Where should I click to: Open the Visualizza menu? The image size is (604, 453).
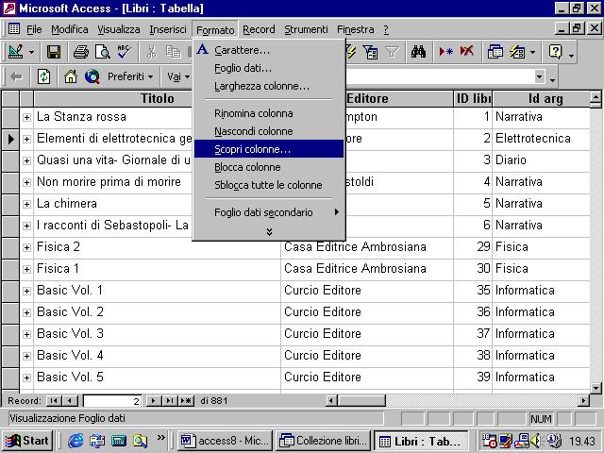119,29
